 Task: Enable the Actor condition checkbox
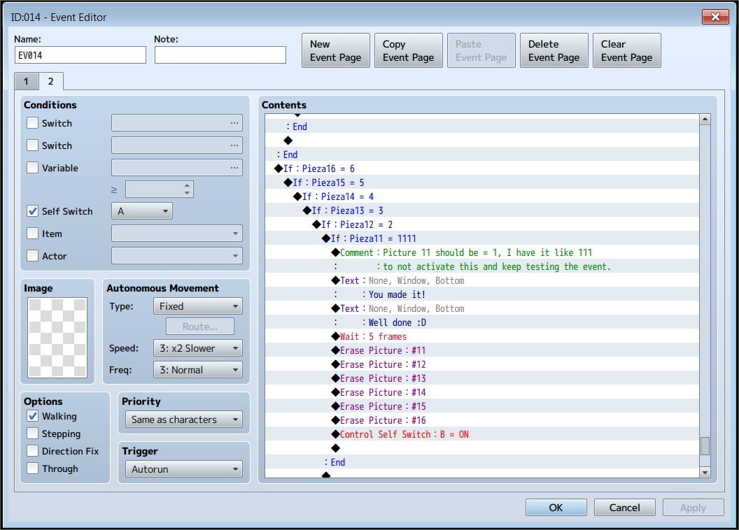32,256
